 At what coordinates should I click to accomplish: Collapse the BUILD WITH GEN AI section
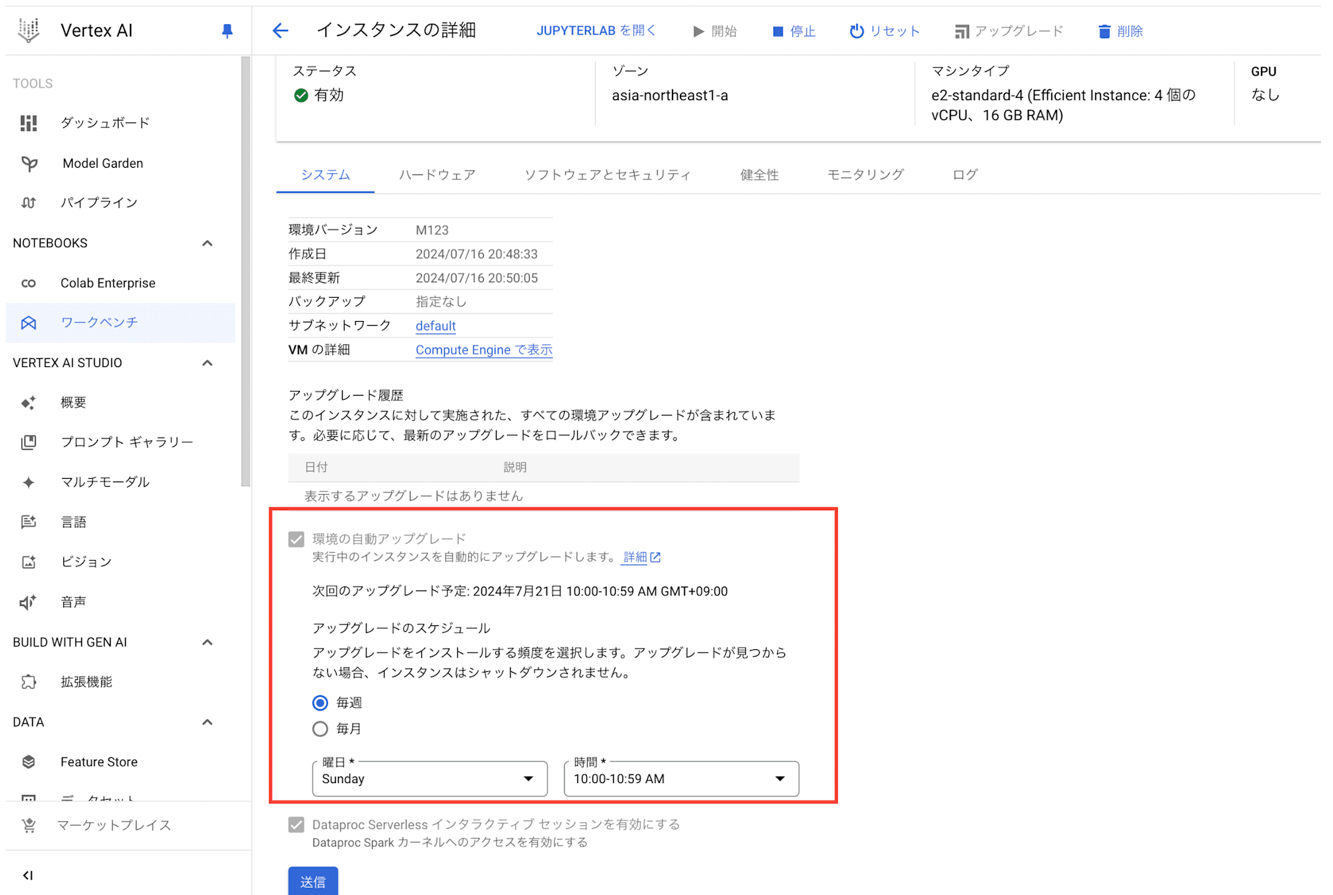point(207,643)
